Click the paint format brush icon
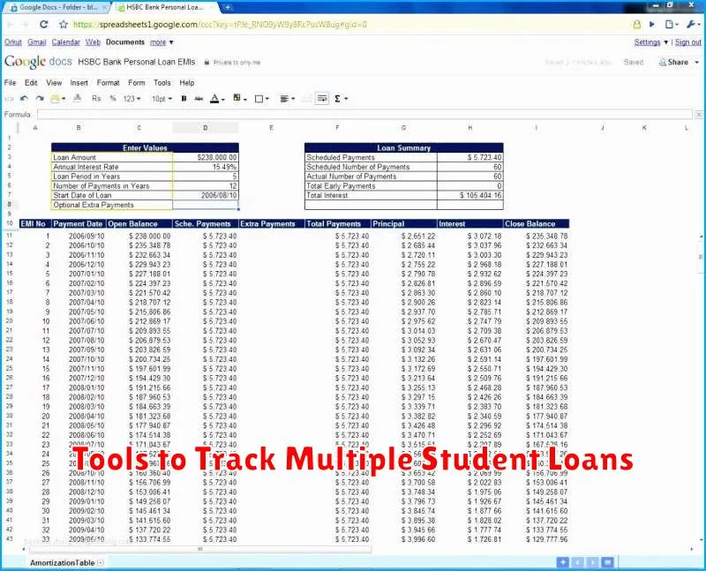This screenshot has height=571, width=706. click(x=78, y=98)
